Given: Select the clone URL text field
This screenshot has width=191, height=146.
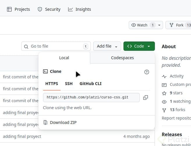Looking at the screenshot, I should click(91, 98).
